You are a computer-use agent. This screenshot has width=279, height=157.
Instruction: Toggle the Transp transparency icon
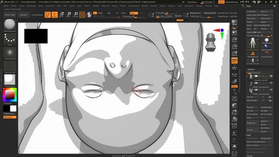point(235,133)
